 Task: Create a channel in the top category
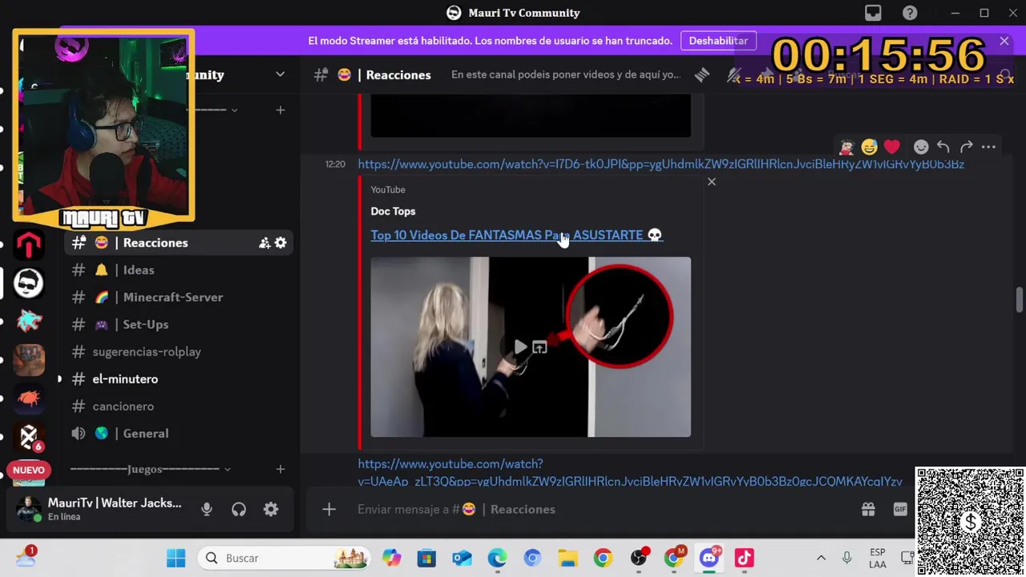pyautogui.click(x=281, y=110)
